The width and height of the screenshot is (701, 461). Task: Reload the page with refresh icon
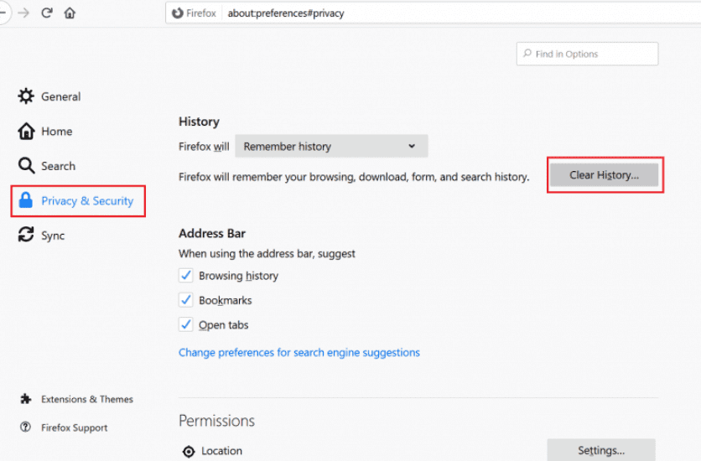[46, 13]
